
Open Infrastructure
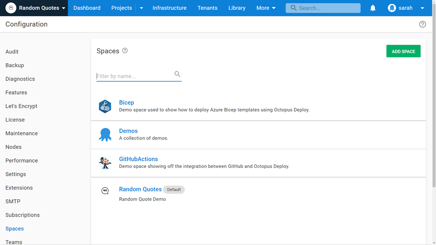coord(169,8)
